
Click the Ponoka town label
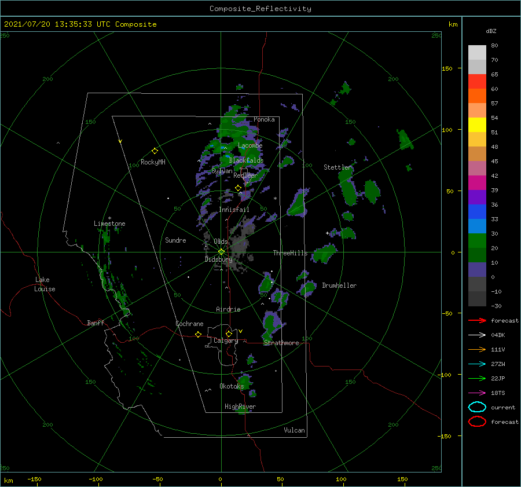point(264,119)
